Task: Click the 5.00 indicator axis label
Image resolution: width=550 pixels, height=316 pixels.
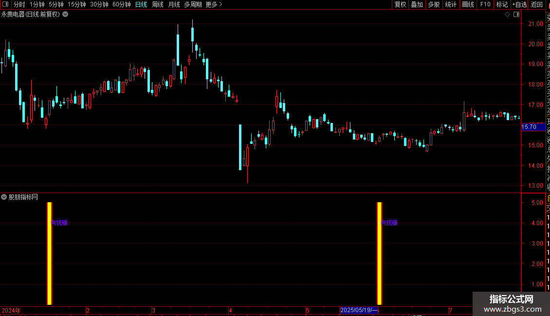Action: [537, 203]
